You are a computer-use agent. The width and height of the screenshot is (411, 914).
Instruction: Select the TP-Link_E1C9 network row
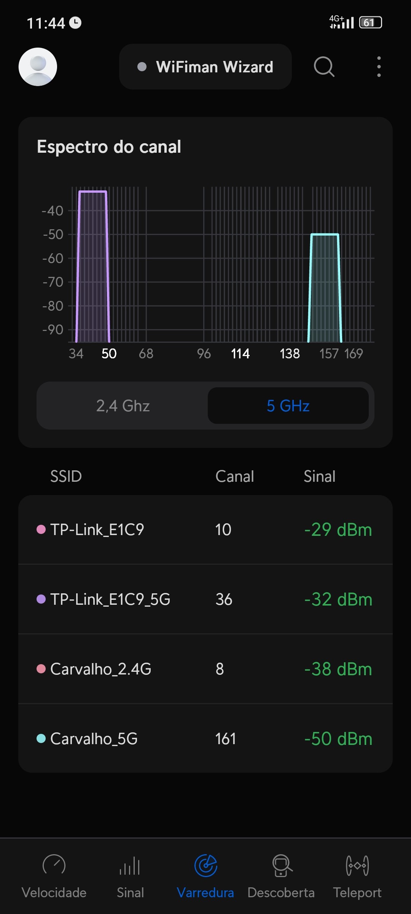pyautogui.click(x=205, y=529)
